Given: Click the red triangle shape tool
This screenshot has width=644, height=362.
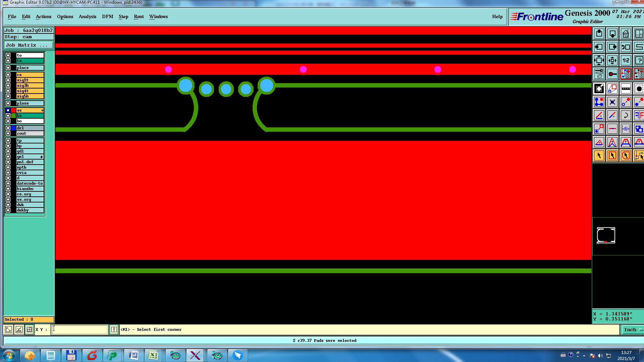Looking at the screenshot, I should [599, 142].
